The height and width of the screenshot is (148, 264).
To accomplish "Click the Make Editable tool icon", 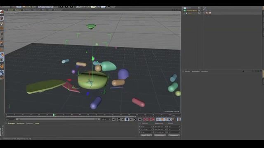I will (x=2, y=12).
